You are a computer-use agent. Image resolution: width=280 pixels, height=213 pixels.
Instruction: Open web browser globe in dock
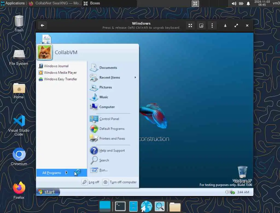coord(147,206)
